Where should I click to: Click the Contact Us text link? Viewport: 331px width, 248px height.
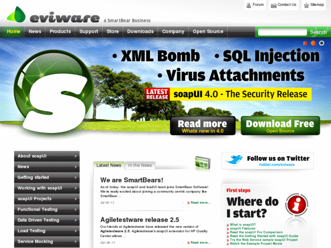click(287, 5)
